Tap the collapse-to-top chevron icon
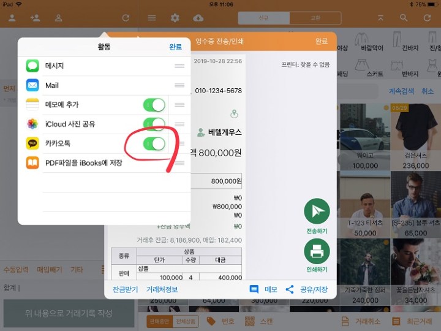Image resolution: width=441 pixels, height=331 pixels. (x=381, y=18)
